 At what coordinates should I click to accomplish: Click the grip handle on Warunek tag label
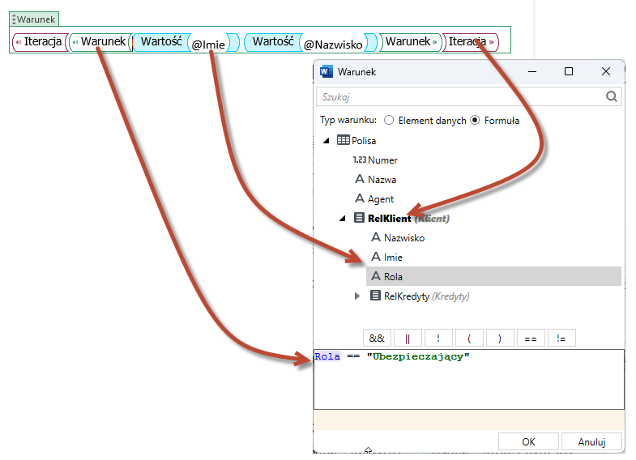pos(14,19)
